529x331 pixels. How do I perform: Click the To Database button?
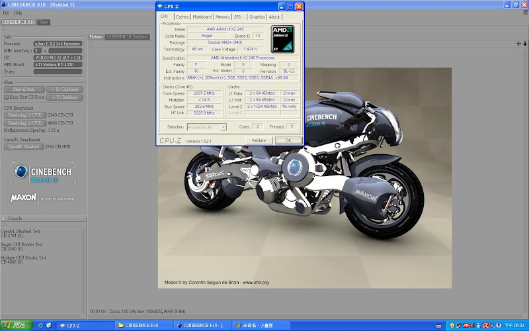tap(64, 97)
